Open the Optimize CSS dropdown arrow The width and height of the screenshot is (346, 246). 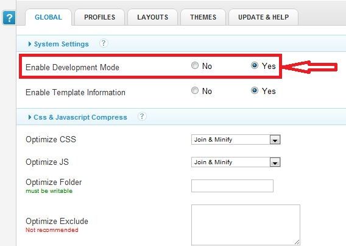pos(275,140)
